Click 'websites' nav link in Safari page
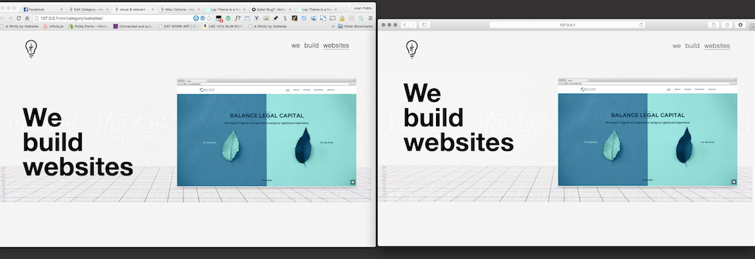755x259 pixels. [717, 46]
